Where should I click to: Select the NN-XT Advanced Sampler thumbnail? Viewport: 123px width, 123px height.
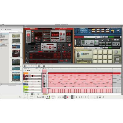(16, 77)
